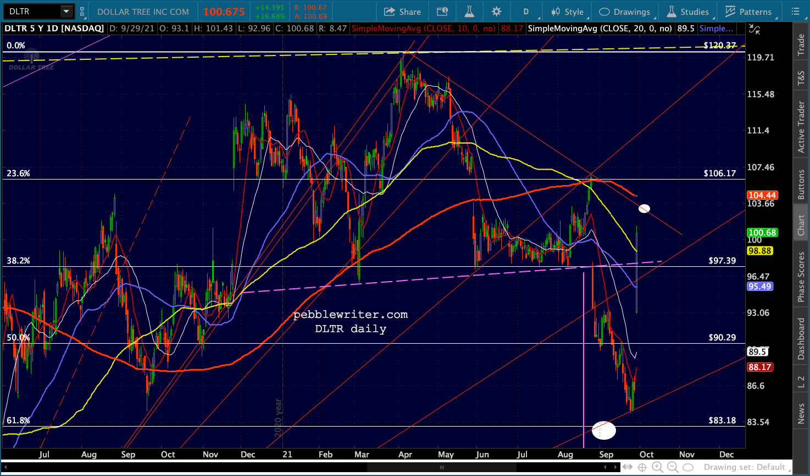Open the list options icon at top right

point(795,12)
